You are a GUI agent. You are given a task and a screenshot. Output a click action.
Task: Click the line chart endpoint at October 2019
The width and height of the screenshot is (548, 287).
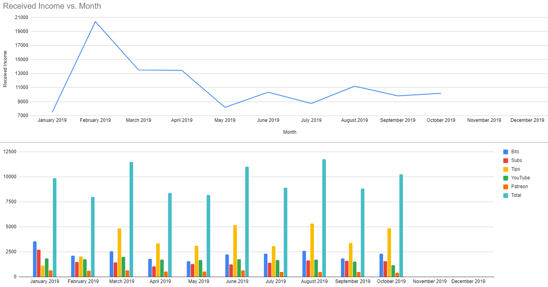pos(441,93)
